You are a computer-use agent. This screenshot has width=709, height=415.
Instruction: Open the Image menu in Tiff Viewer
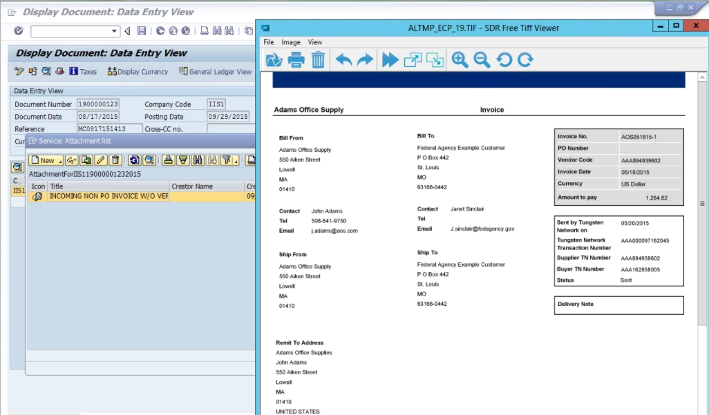click(x=291, y=42)
